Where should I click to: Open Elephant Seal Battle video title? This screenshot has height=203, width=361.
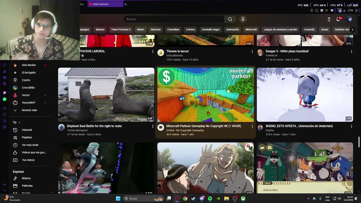pyautogui.click(x=94, y=126)
